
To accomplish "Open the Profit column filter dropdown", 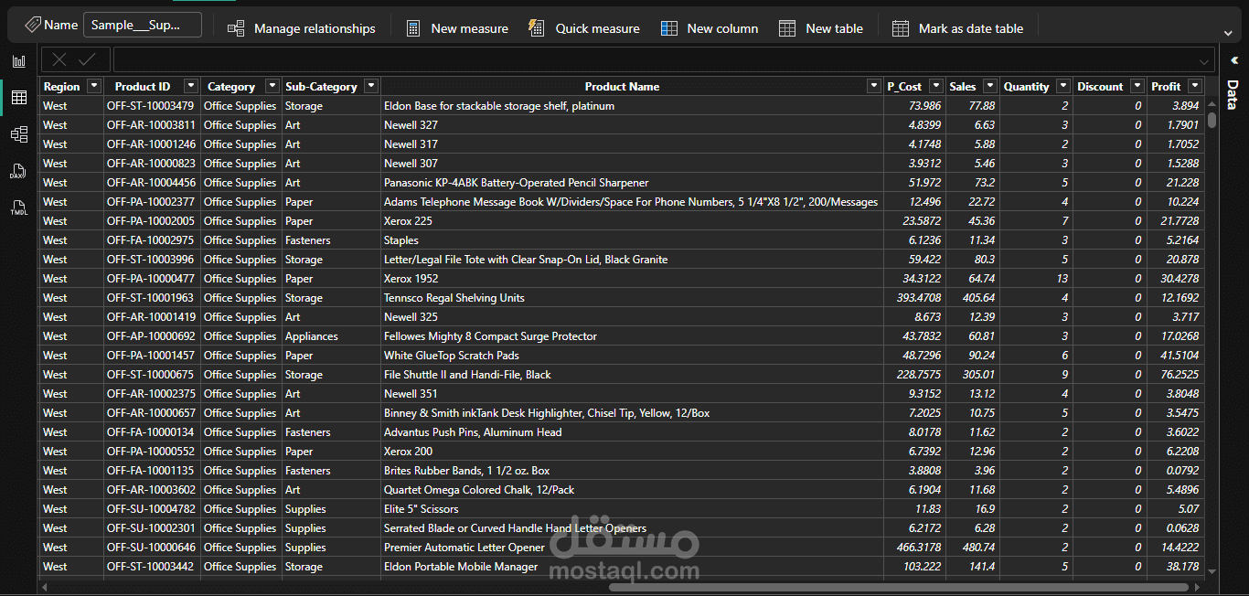I will (x=1194, y=86).
